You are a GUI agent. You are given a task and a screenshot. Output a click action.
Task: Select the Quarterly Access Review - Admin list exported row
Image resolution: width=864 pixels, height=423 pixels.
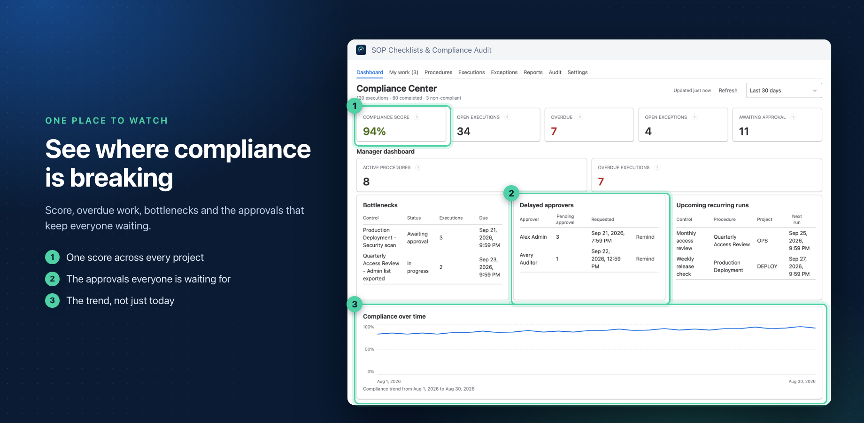pos(432,267)
